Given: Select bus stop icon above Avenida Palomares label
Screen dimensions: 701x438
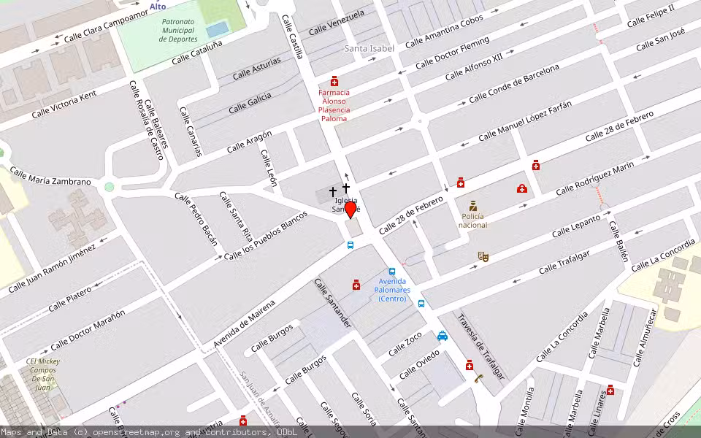Looking at the screenshot, I should [x=392, y=272].
